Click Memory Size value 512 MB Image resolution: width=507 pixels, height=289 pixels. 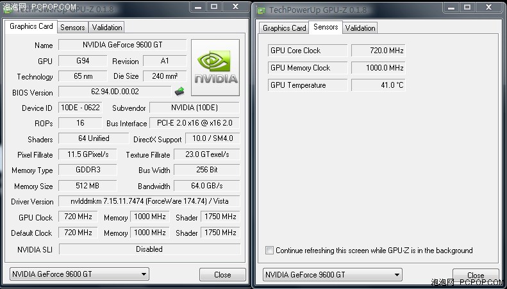(x=88, y=186)
